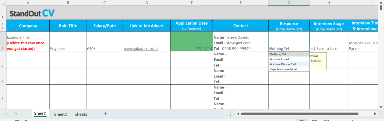Select row 5 header

click(x=2, y=65)
